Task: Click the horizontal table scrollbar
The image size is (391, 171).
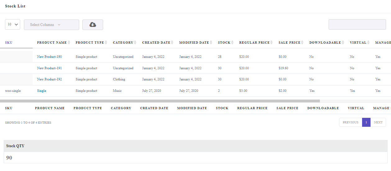Action: point(160,101)
